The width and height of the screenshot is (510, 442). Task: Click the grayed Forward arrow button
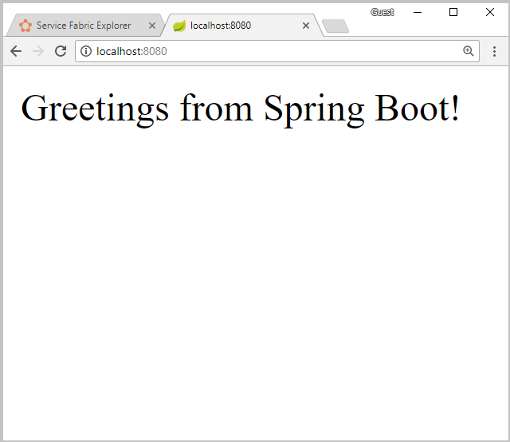(38, 51)
